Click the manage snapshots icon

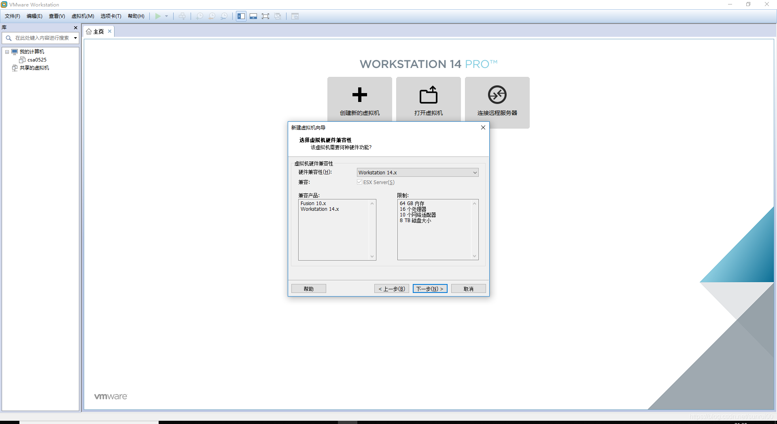(x=224, y=16)
